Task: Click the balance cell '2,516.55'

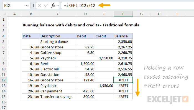Action: pyautogui.click(x=123, y=69)
